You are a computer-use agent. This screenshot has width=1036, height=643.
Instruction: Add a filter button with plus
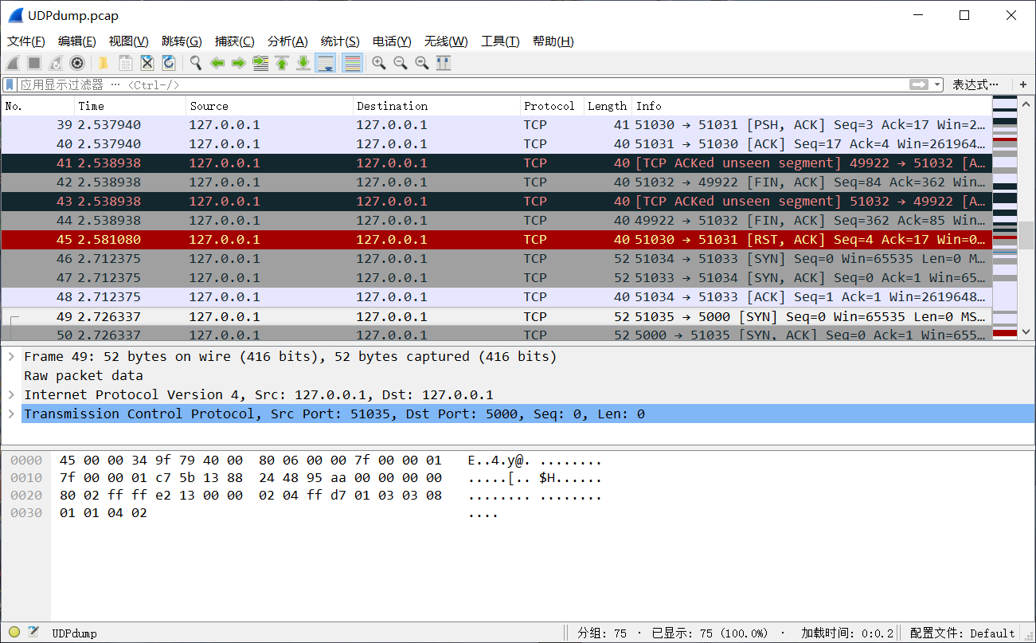tap(1023, 84)
